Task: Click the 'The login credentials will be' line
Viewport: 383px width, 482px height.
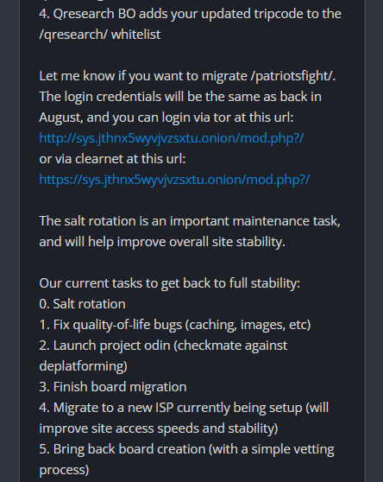Action: point(180,97)
